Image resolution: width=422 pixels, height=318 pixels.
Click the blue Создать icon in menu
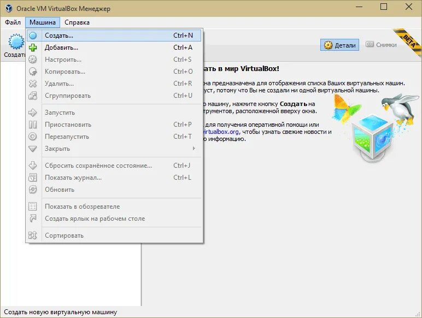33,36
